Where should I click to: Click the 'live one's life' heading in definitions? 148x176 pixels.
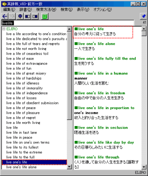(89, 29)
